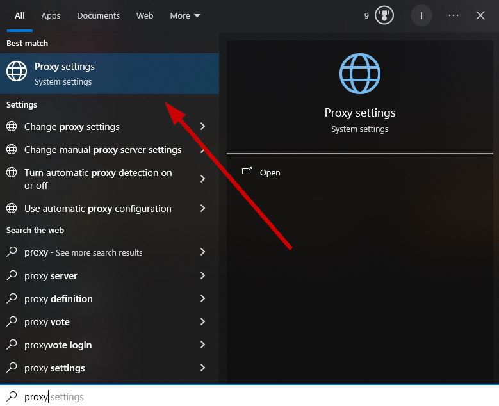Click Open in the preview pane
This screenshot has width=499, height=406.
pyautogui.click(x=270, y=172)
